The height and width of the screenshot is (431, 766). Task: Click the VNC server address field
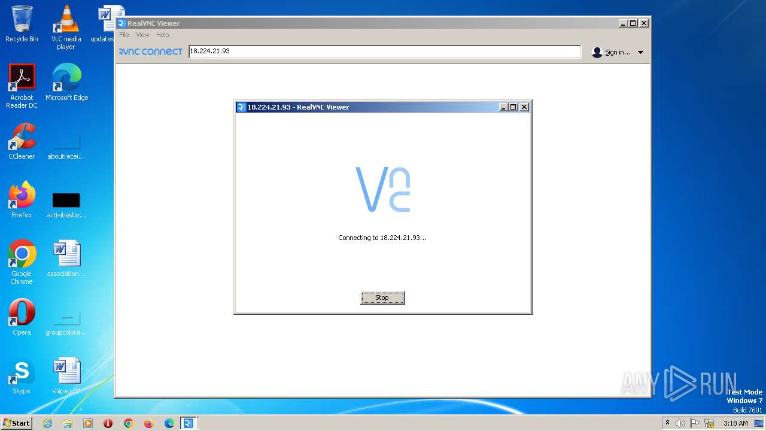point(385,51)
